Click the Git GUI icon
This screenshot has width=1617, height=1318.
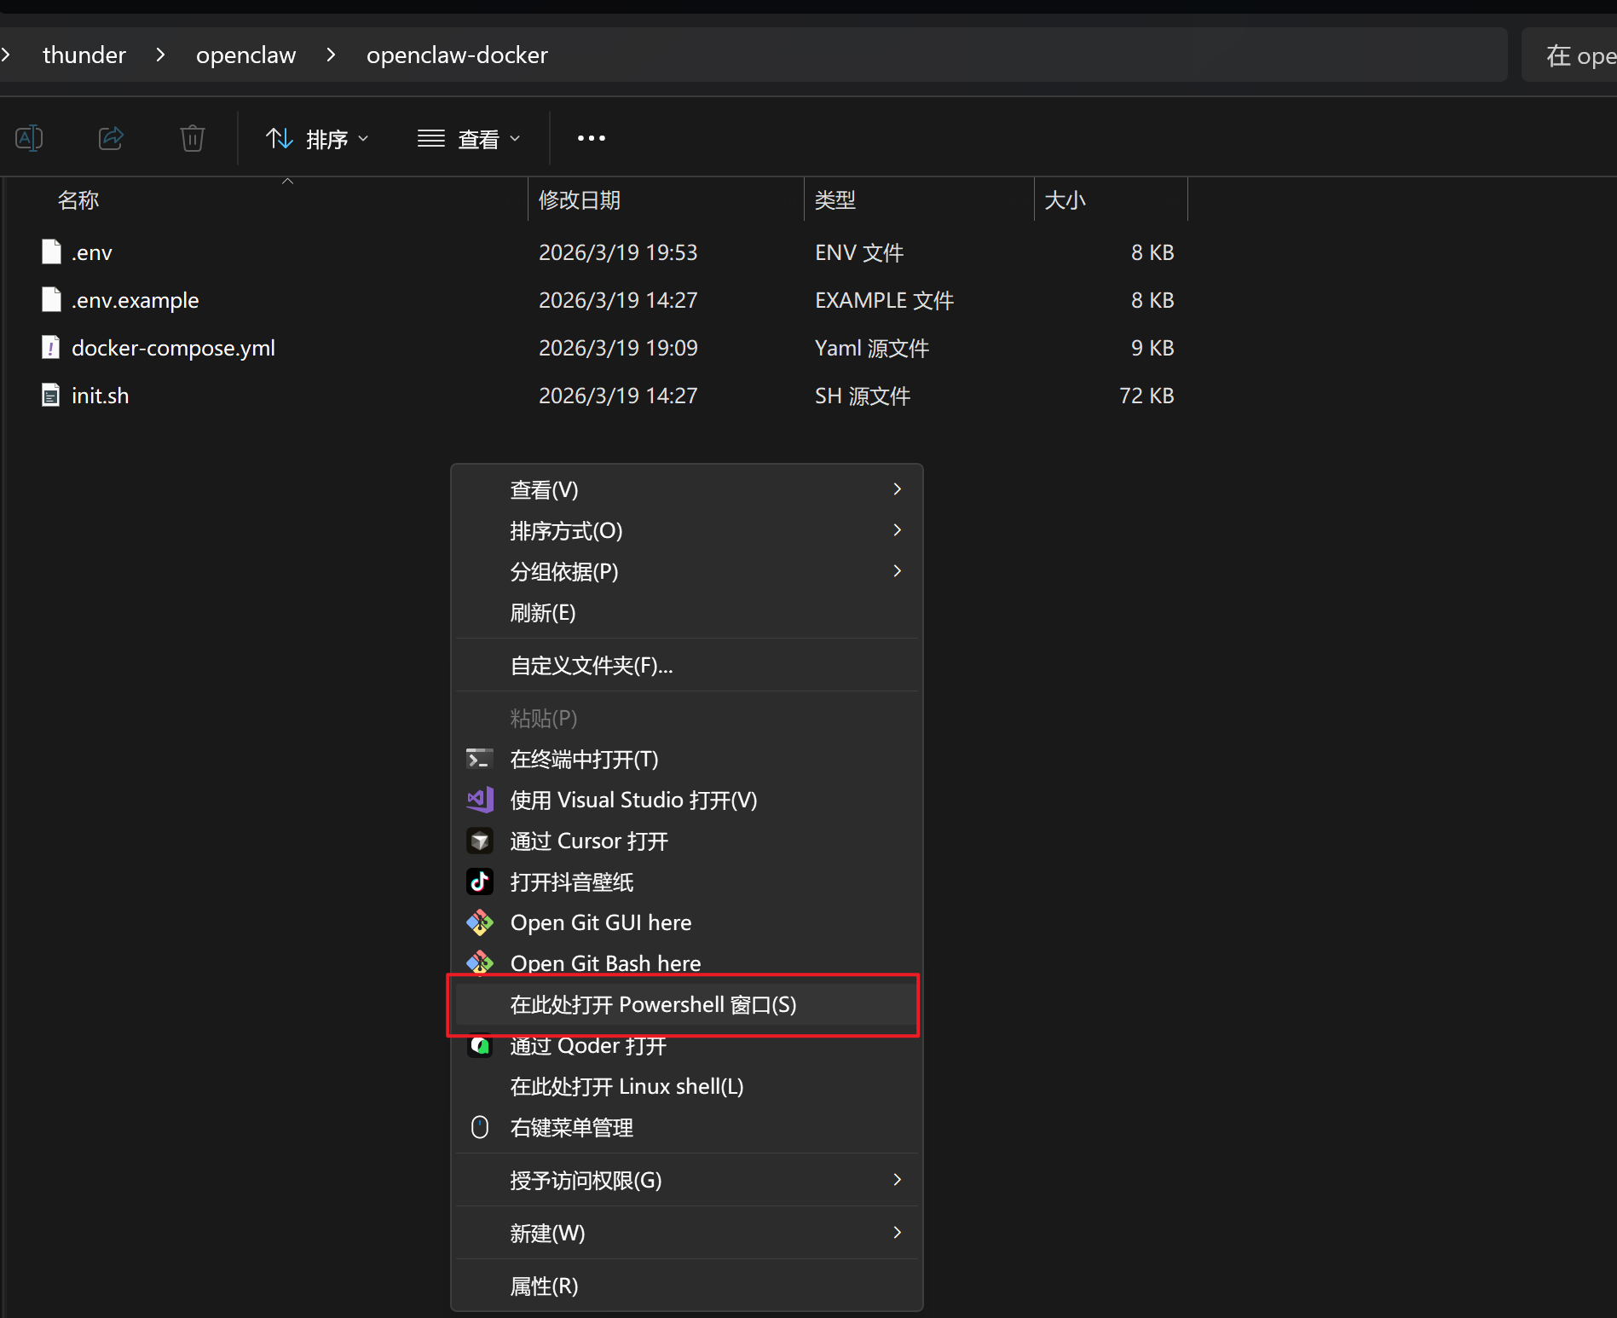(x=480, y=922)
